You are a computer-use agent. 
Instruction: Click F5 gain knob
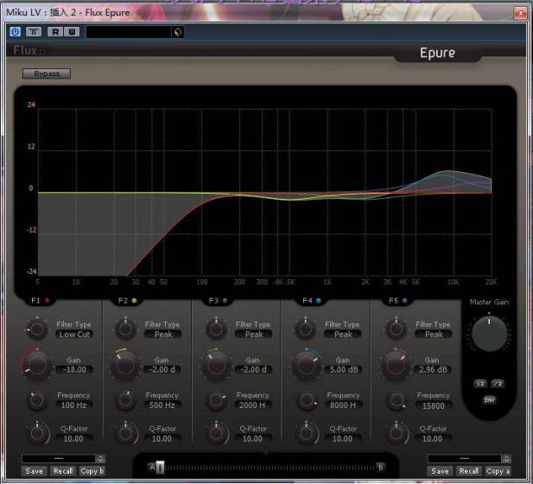point(396,366)
